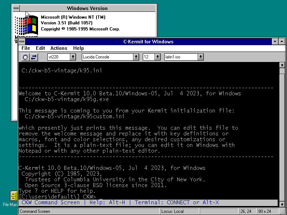Open the Actions menu
The image size is (287, 215).
point(59,48)
